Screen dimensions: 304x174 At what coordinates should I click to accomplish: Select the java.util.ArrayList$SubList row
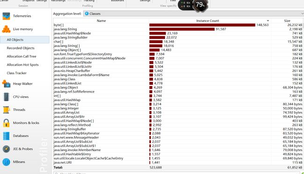click(178, 142)
